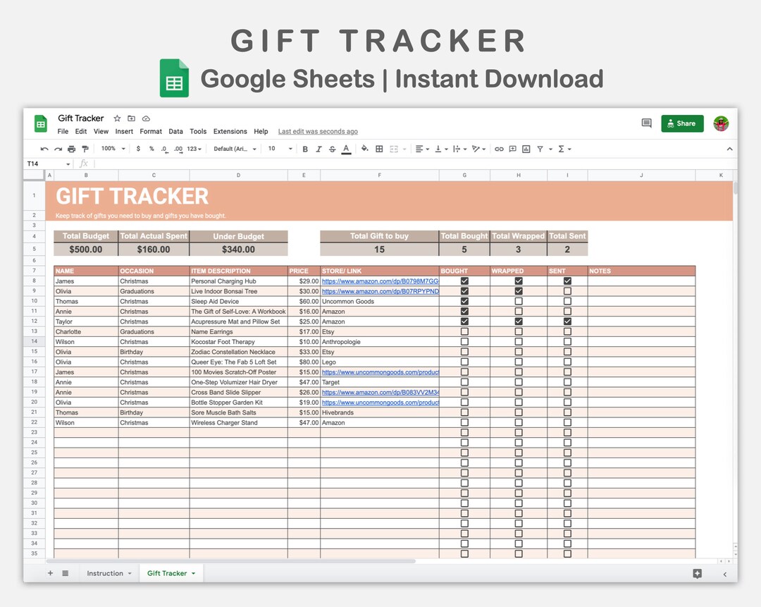This screenshot has height=607, width=761.
Task: Open the Borders tool
Action: [379, 149]
